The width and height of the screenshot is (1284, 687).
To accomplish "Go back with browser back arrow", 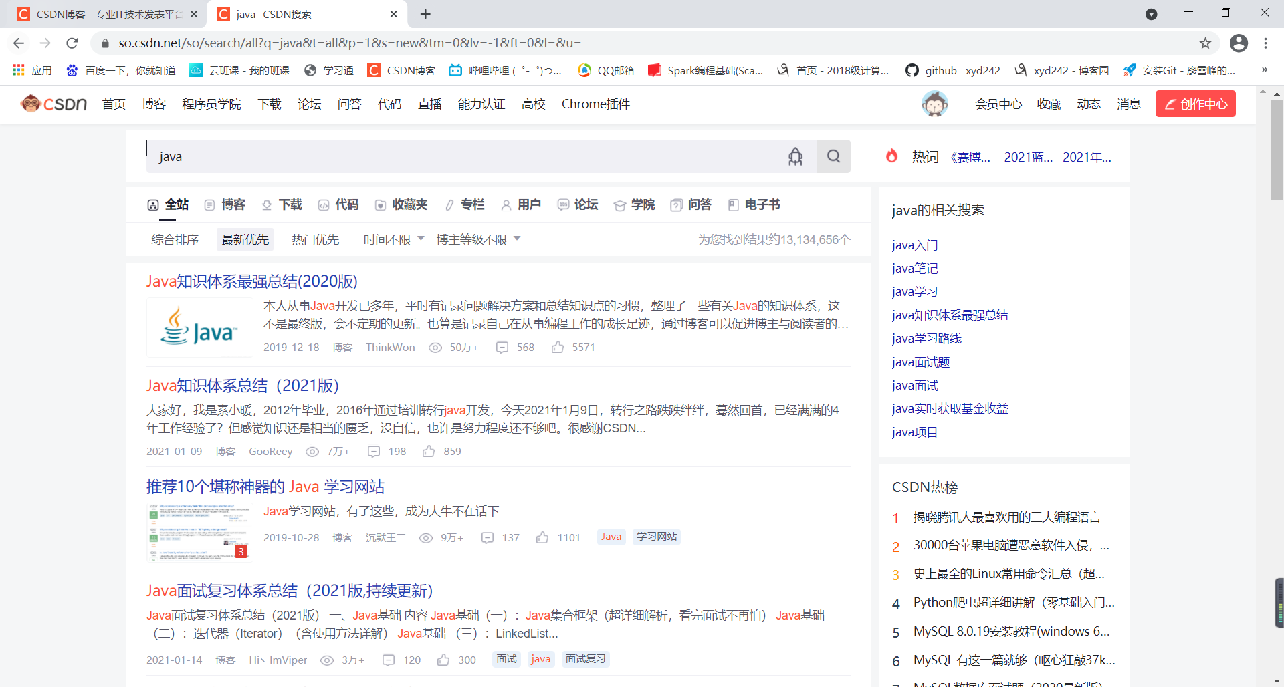I will [19, 43].
